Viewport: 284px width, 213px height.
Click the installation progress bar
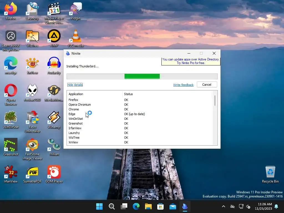coord(142,77)
